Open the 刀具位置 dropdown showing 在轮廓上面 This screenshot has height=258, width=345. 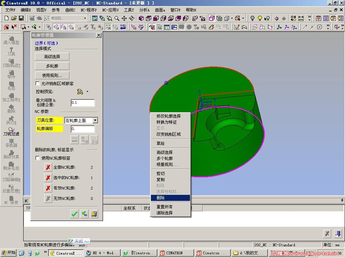tap(81, 120)
